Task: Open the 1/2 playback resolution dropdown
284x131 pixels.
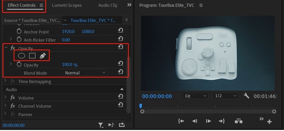Action: click(x=225, y=96)
